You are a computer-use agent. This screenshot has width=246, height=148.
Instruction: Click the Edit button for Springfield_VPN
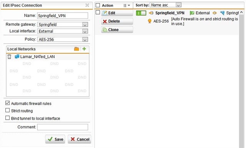pyautogui.click(x=117, y=13)
